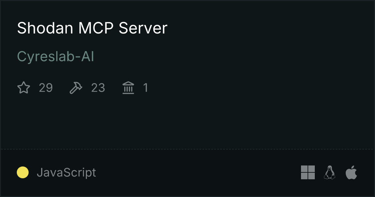The image size is (375, 197).
Task: Click the dashed divider line above the footer
Action: (x=187, y=149)
